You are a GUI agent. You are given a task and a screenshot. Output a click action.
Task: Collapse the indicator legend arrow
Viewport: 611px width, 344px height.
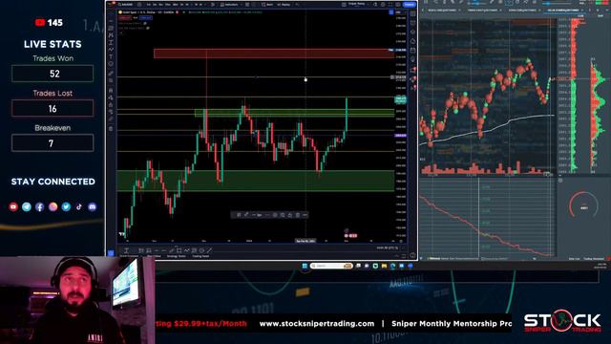click(x=121, y=32)
